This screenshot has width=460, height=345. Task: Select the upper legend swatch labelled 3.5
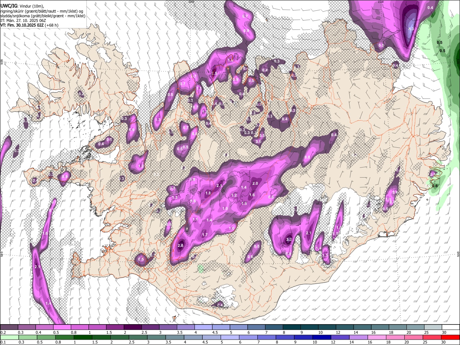click(185, 327)
